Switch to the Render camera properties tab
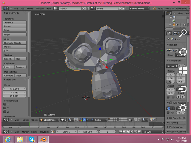191x143 pixels. (175, 33)
